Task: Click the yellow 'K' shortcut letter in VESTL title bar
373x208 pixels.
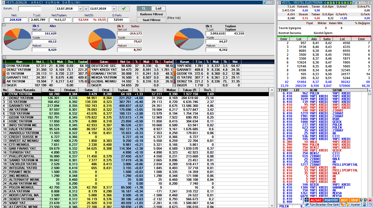Action: [x=339, y=3]
